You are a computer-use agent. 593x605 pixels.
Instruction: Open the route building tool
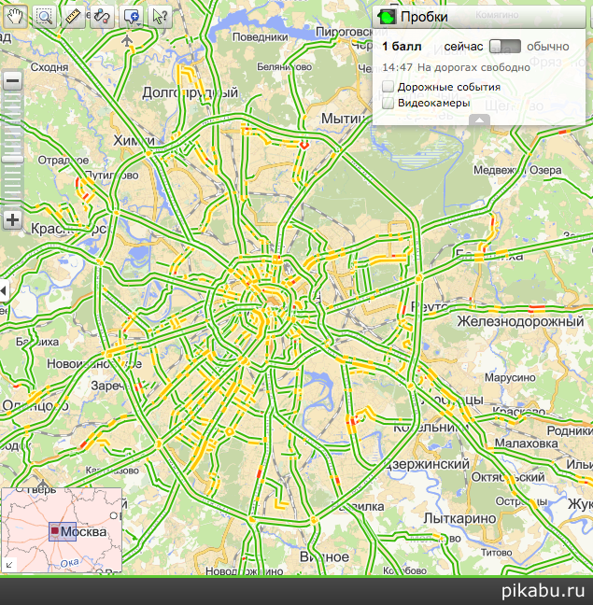[103, 16]
